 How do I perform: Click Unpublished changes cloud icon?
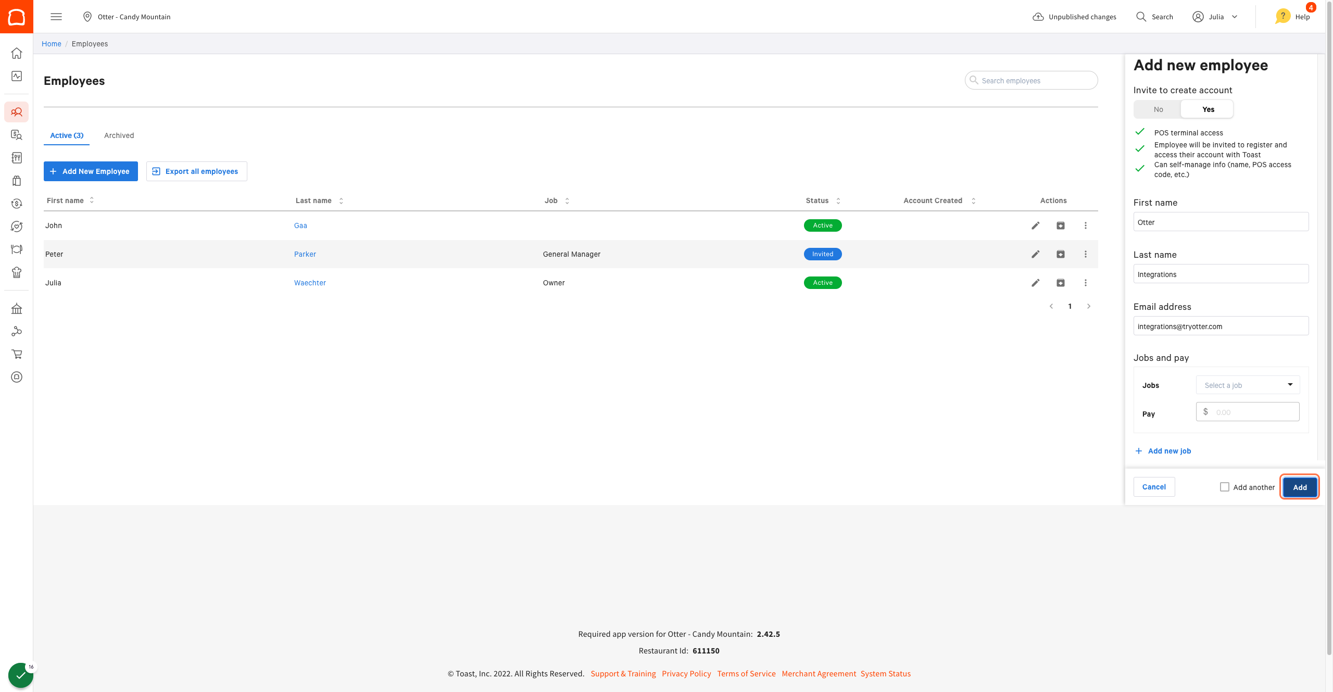[1038, 17]
